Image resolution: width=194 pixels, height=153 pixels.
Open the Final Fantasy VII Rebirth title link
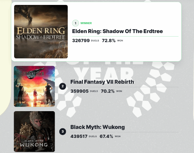coord(102,82)
